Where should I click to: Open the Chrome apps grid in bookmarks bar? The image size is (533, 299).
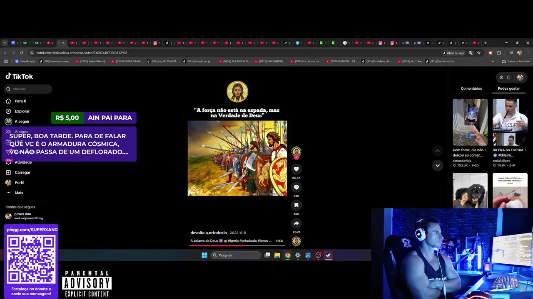tap(6, 61)
